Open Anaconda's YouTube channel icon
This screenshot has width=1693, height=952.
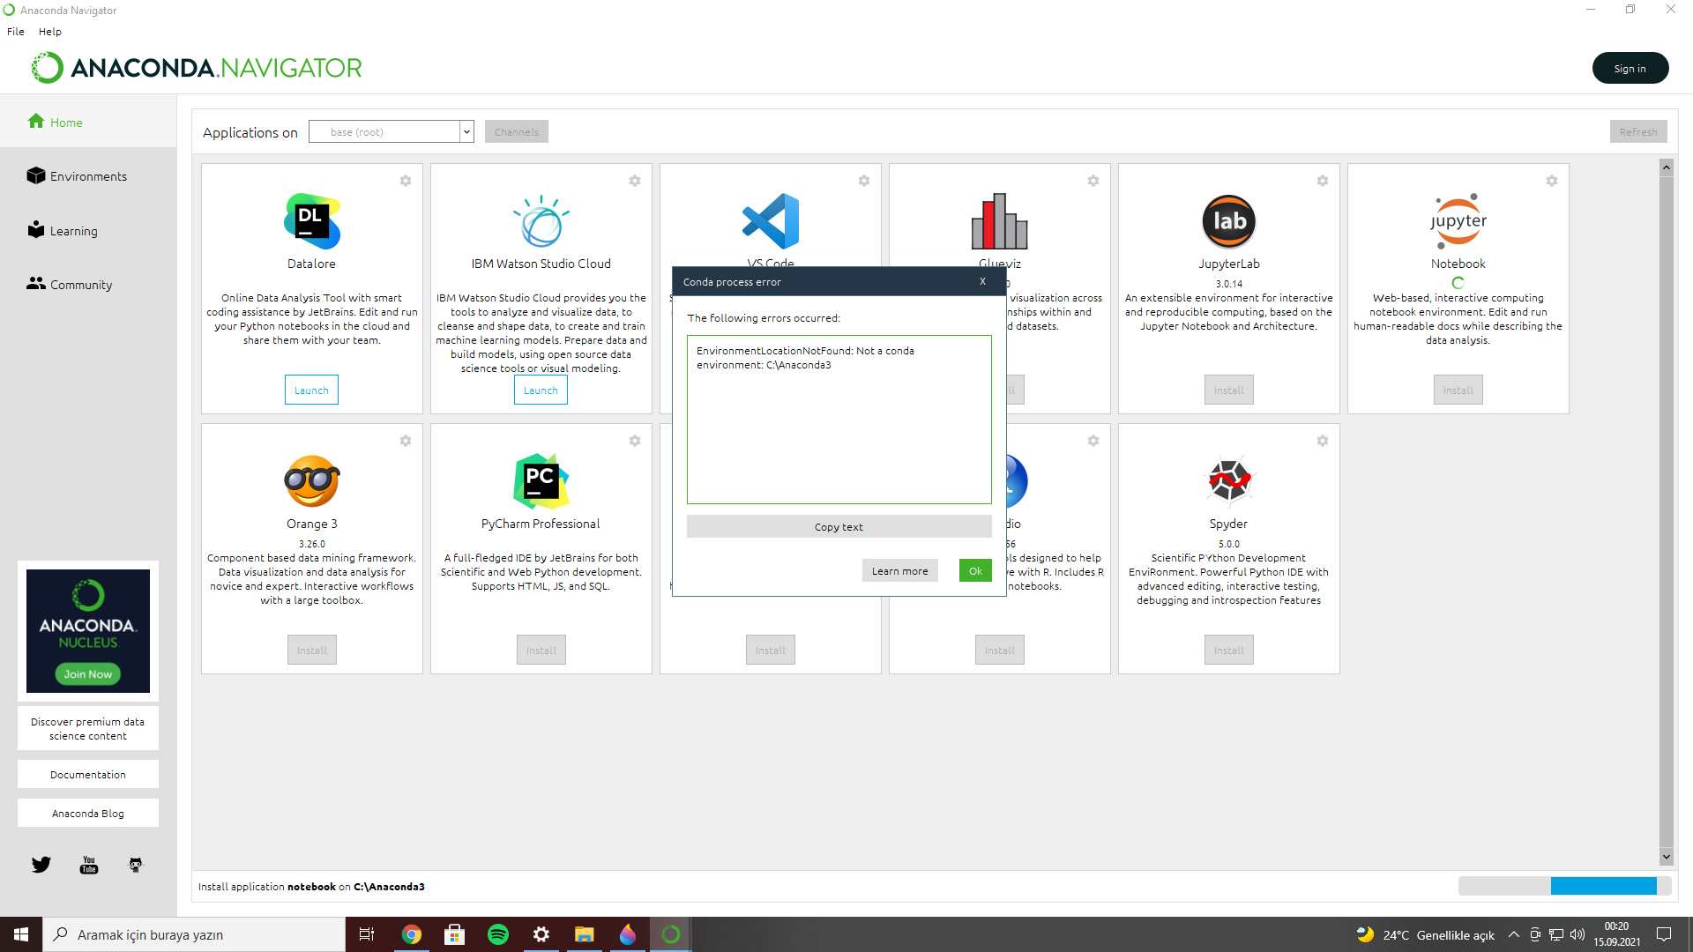pos(89,865)
